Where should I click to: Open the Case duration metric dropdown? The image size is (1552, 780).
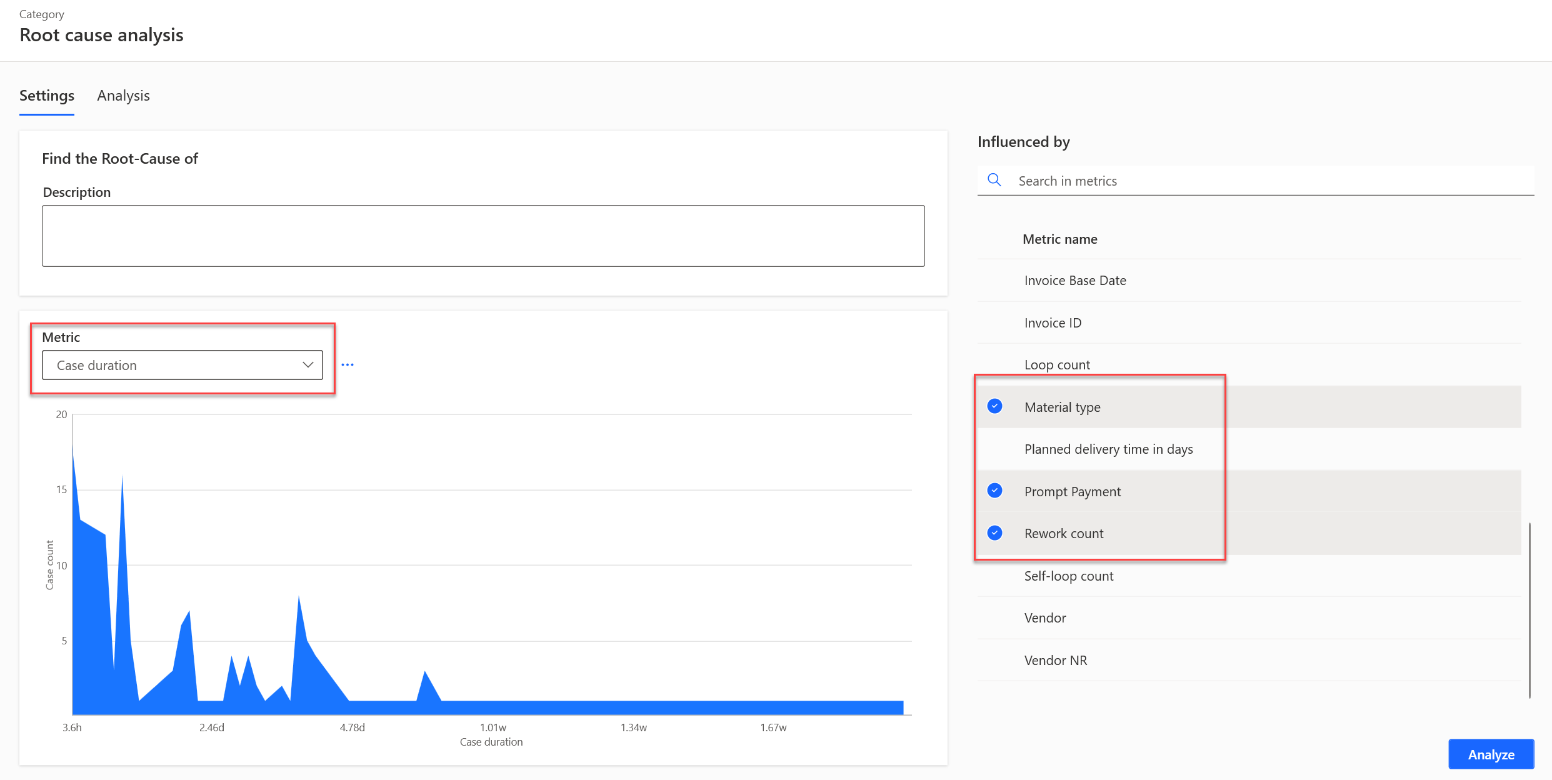(x=182, y=364)
